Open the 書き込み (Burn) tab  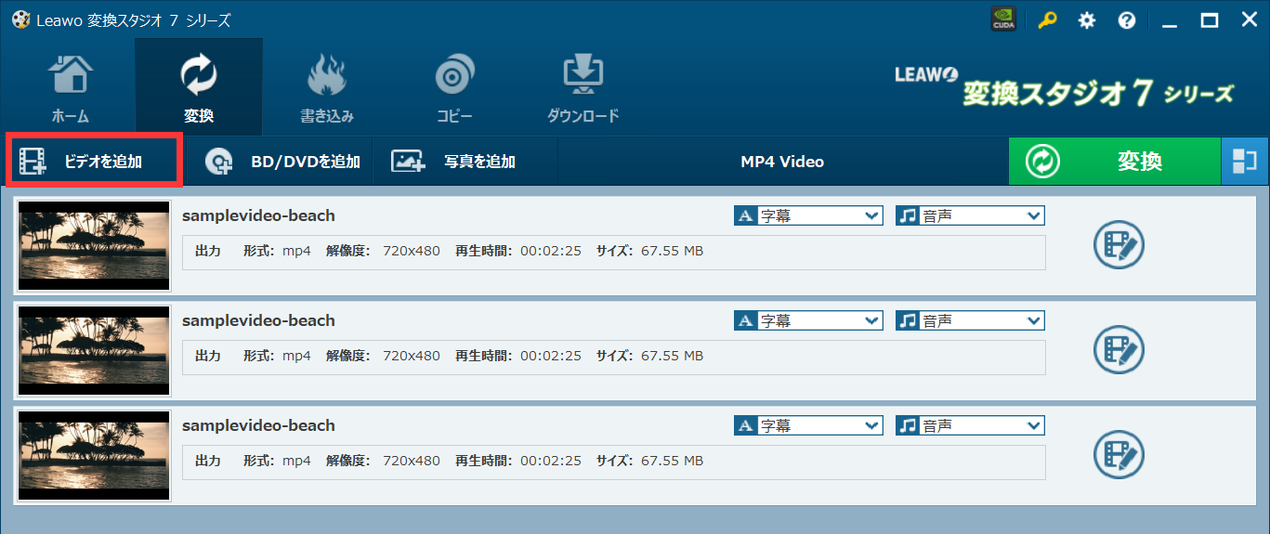pos(326,88)
